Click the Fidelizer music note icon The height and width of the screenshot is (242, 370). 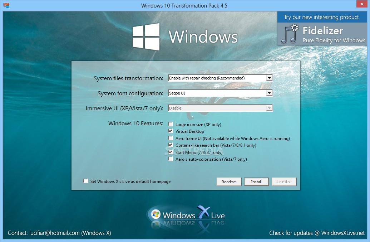tap(289, 34)
